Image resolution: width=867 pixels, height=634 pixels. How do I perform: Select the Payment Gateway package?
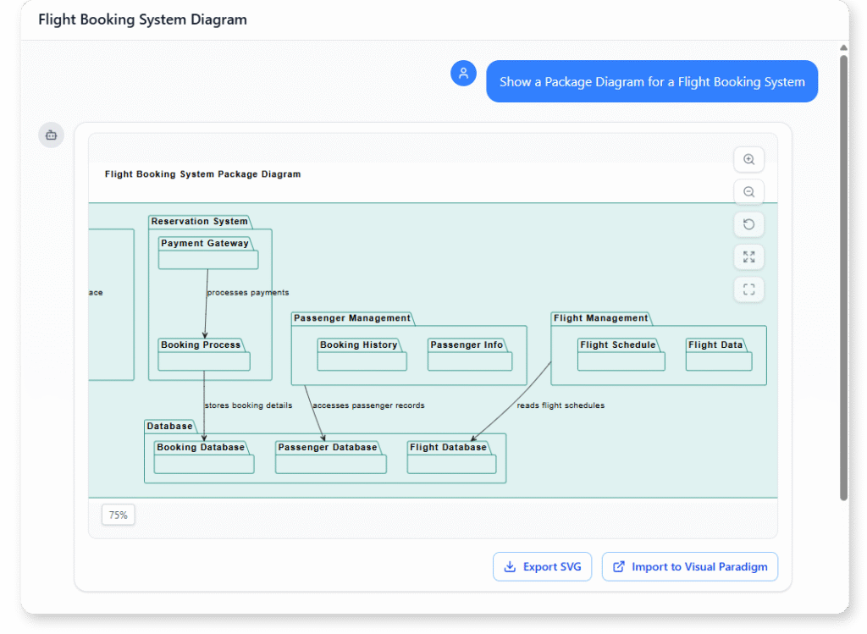[x=207, y=253]
